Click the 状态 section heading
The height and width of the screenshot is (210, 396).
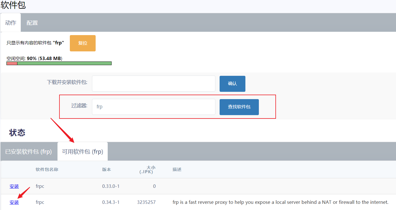(17, 133)
